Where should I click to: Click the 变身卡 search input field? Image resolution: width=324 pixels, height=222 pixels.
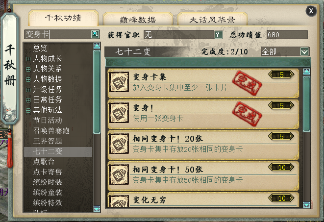[58, 34]
